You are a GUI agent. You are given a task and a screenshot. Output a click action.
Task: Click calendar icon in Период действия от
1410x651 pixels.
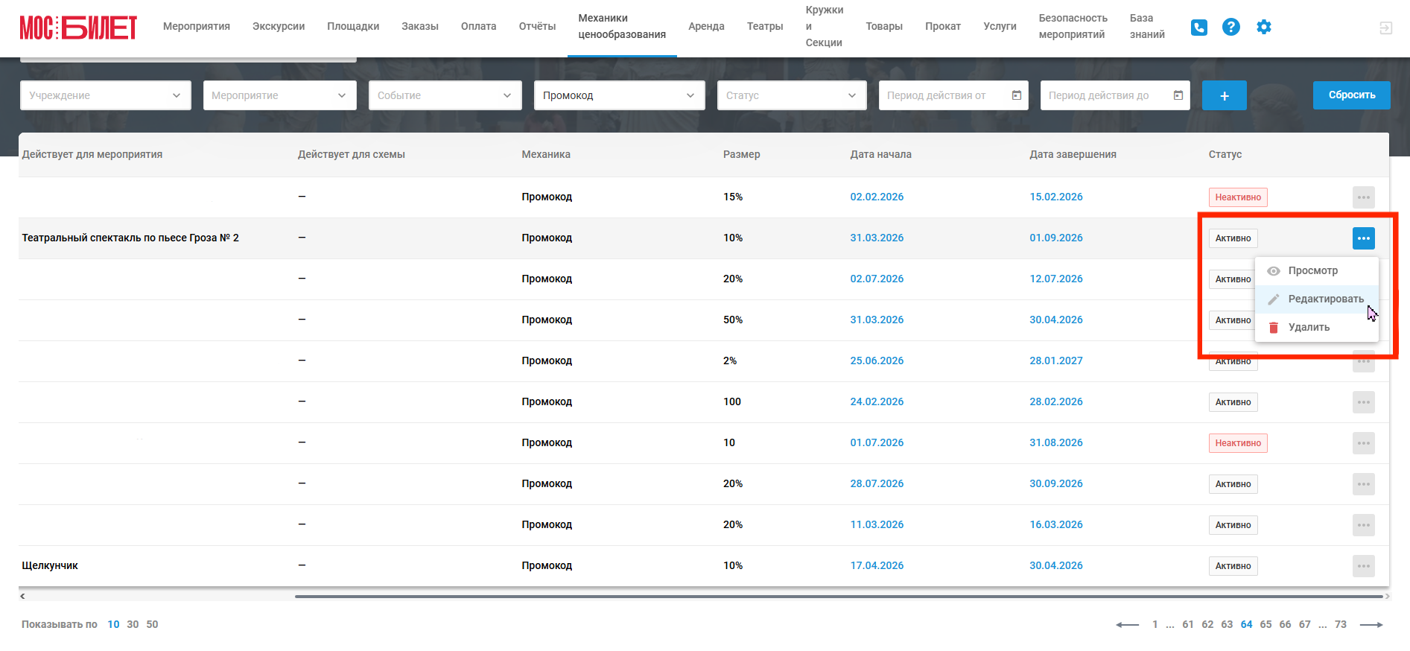[x=1017, y=95]
